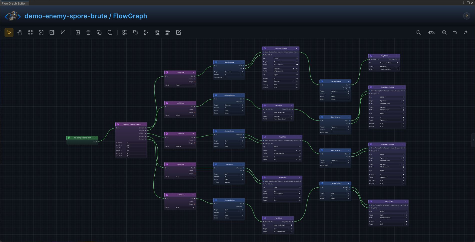This screenshot has height=242, width=475.
Task: Open the Intent dropdown showing Defend
Action: 185,146
